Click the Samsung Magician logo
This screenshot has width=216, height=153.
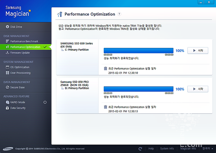tap(18, 11)
